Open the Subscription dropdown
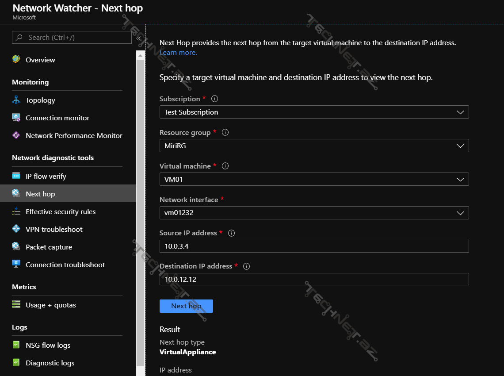Screen dimensions: 504x376 (x=314, y=112)
